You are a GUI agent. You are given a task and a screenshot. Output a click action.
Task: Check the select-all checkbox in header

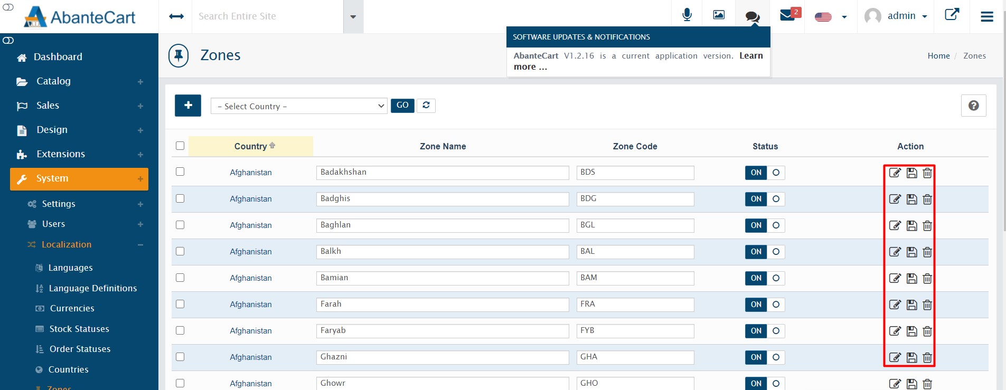180,146
